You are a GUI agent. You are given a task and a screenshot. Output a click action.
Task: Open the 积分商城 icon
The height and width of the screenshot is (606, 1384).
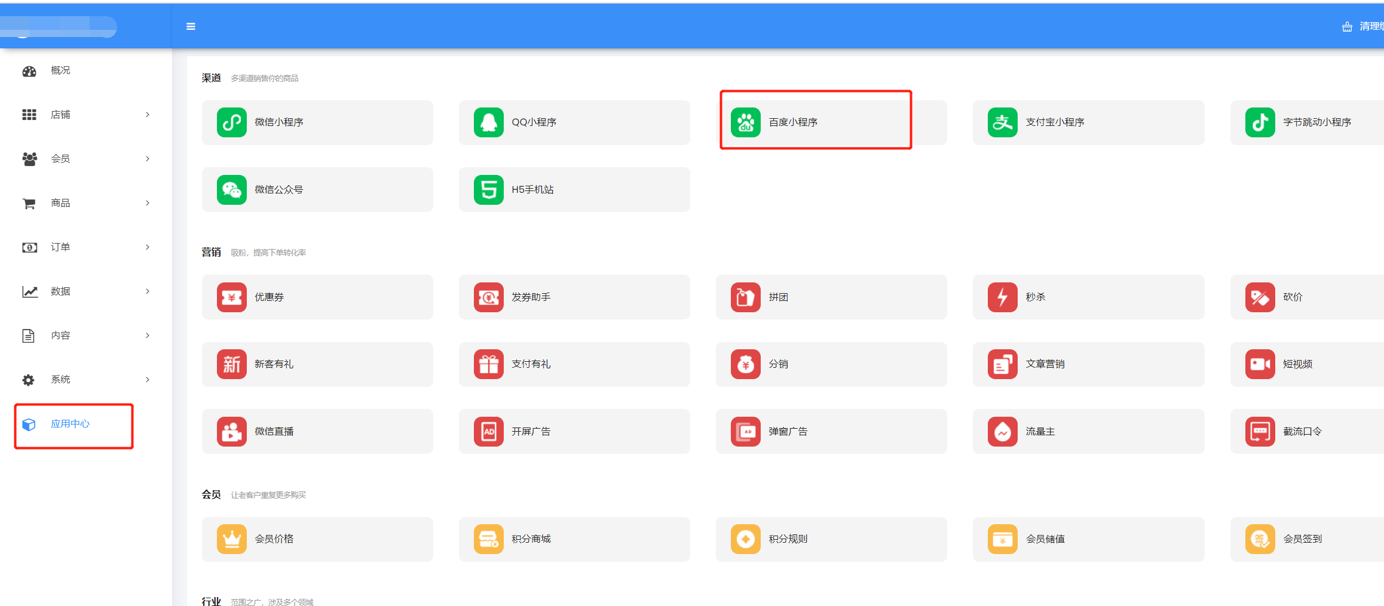(489, 539)
